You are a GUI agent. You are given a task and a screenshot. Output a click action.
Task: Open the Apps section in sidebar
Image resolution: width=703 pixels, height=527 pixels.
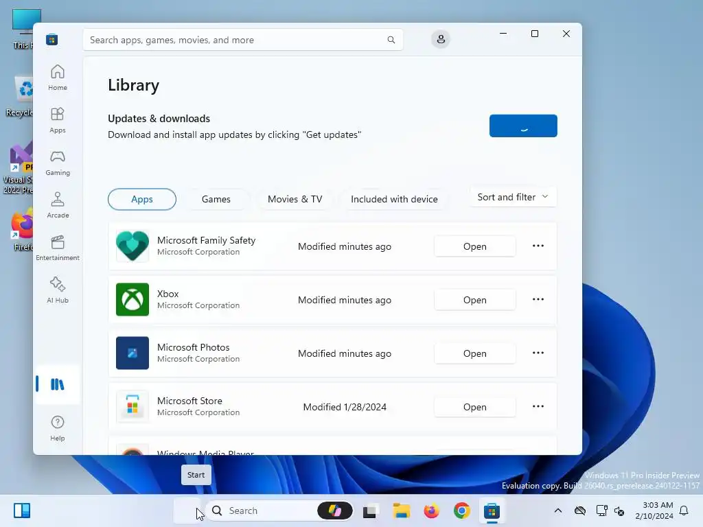58,120
